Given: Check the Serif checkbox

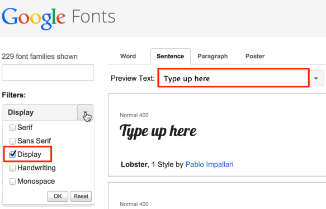Looking at the screenshot, I should click(12, 128).
